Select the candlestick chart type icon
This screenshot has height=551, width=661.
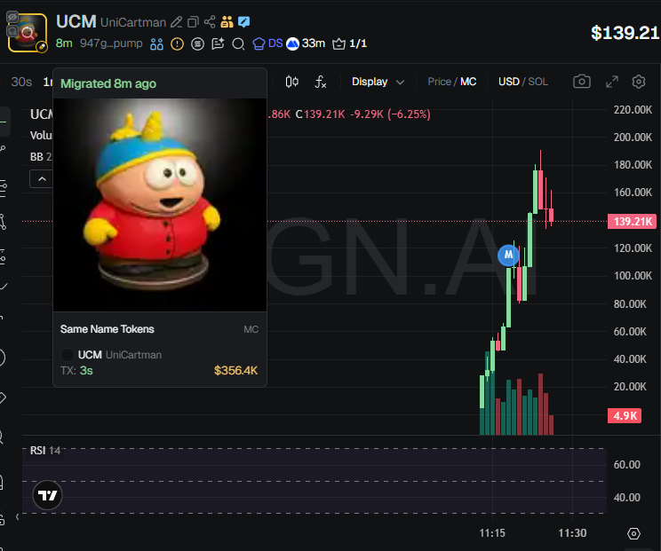tap(291, 82)
